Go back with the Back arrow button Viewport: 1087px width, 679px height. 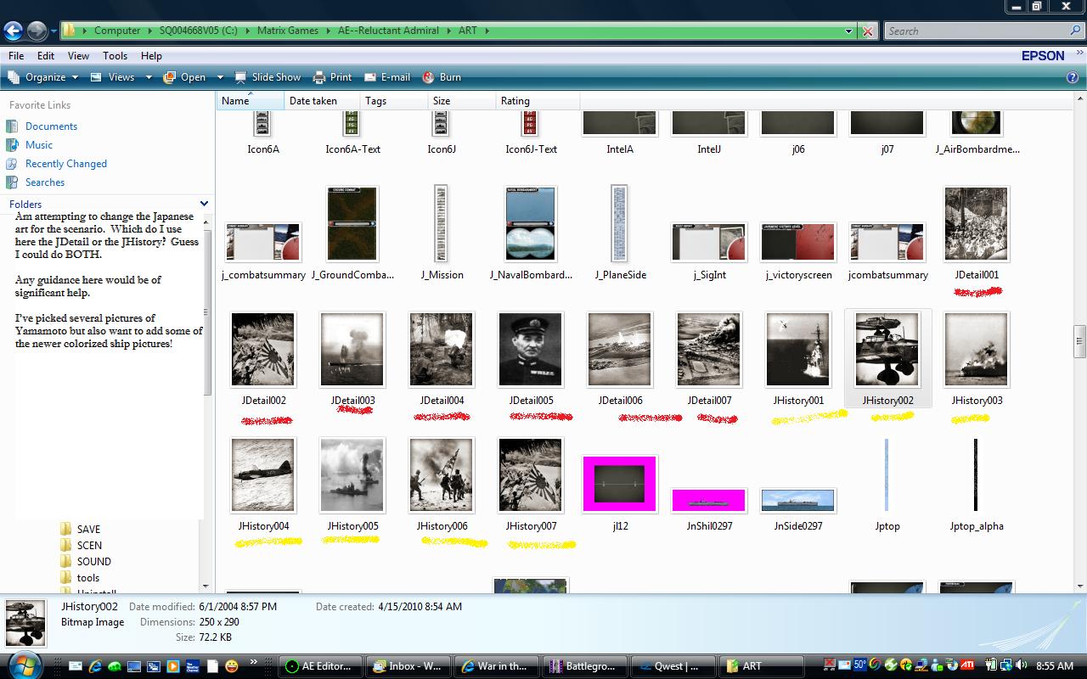click(x=13, y=31)
